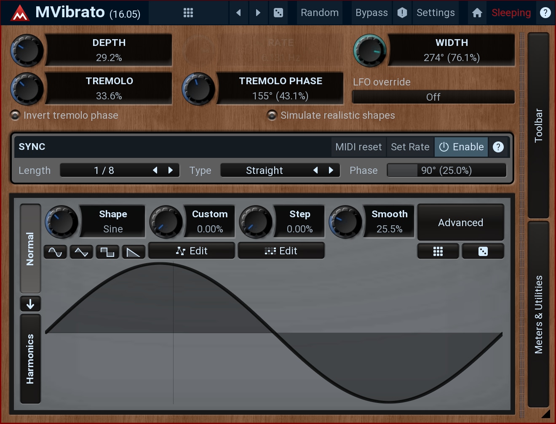Open the presets grid in title bar
This screenshot has width=556, height=424.
(188, 13)
